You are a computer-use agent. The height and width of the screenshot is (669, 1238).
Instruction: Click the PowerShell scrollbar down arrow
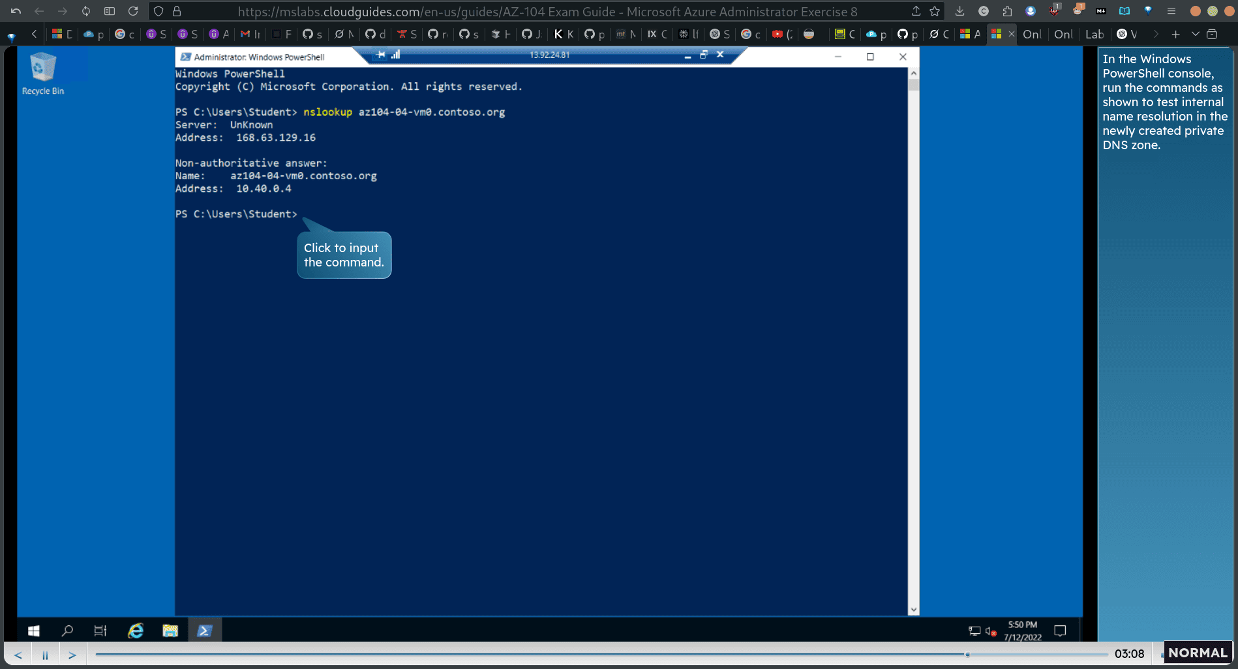point(914,610)
